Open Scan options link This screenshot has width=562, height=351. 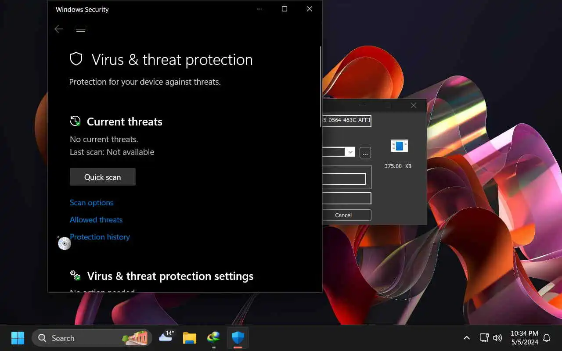91,203
